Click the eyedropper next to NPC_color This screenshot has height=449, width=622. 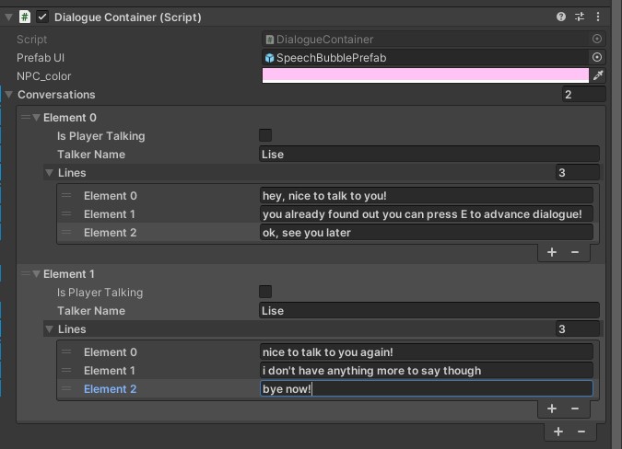tap(598, 75)
